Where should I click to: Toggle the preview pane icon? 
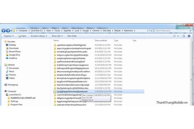click(183, 36)
